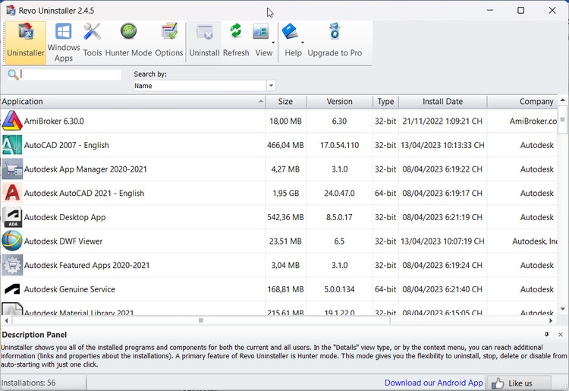Select Autodesk App Manager 2020-2021 entry
Image resolution: width=569 pixels, height=391 pixels.
(85, 169)
